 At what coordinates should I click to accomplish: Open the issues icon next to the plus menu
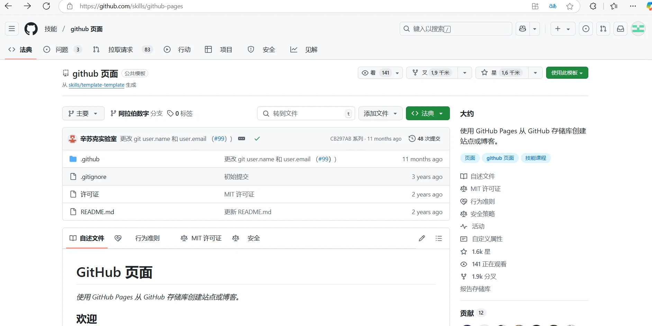586,29
